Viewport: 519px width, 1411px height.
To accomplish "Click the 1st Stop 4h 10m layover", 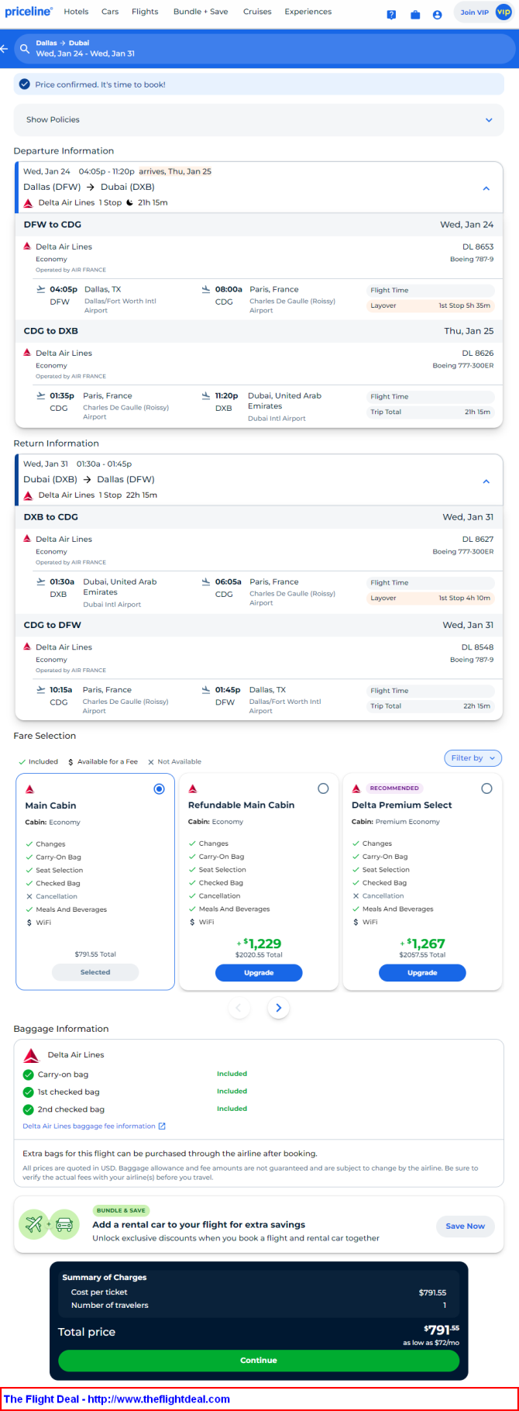I will coord(430,598).
